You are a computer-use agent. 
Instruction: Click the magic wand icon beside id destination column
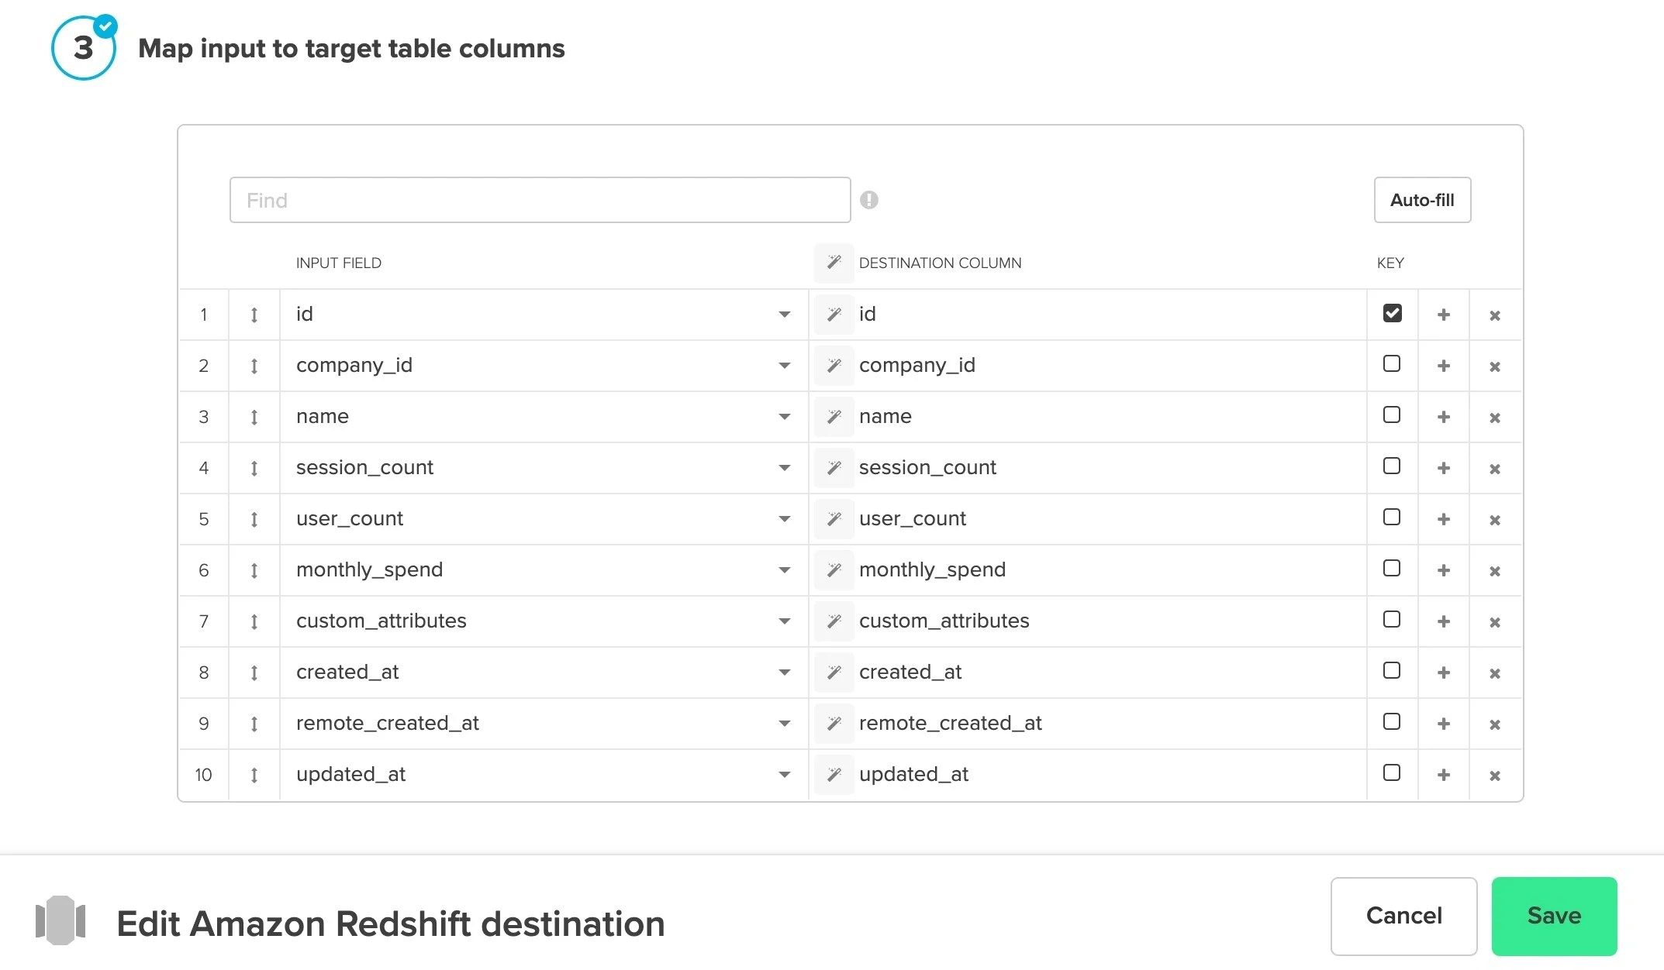coord(834,315)
